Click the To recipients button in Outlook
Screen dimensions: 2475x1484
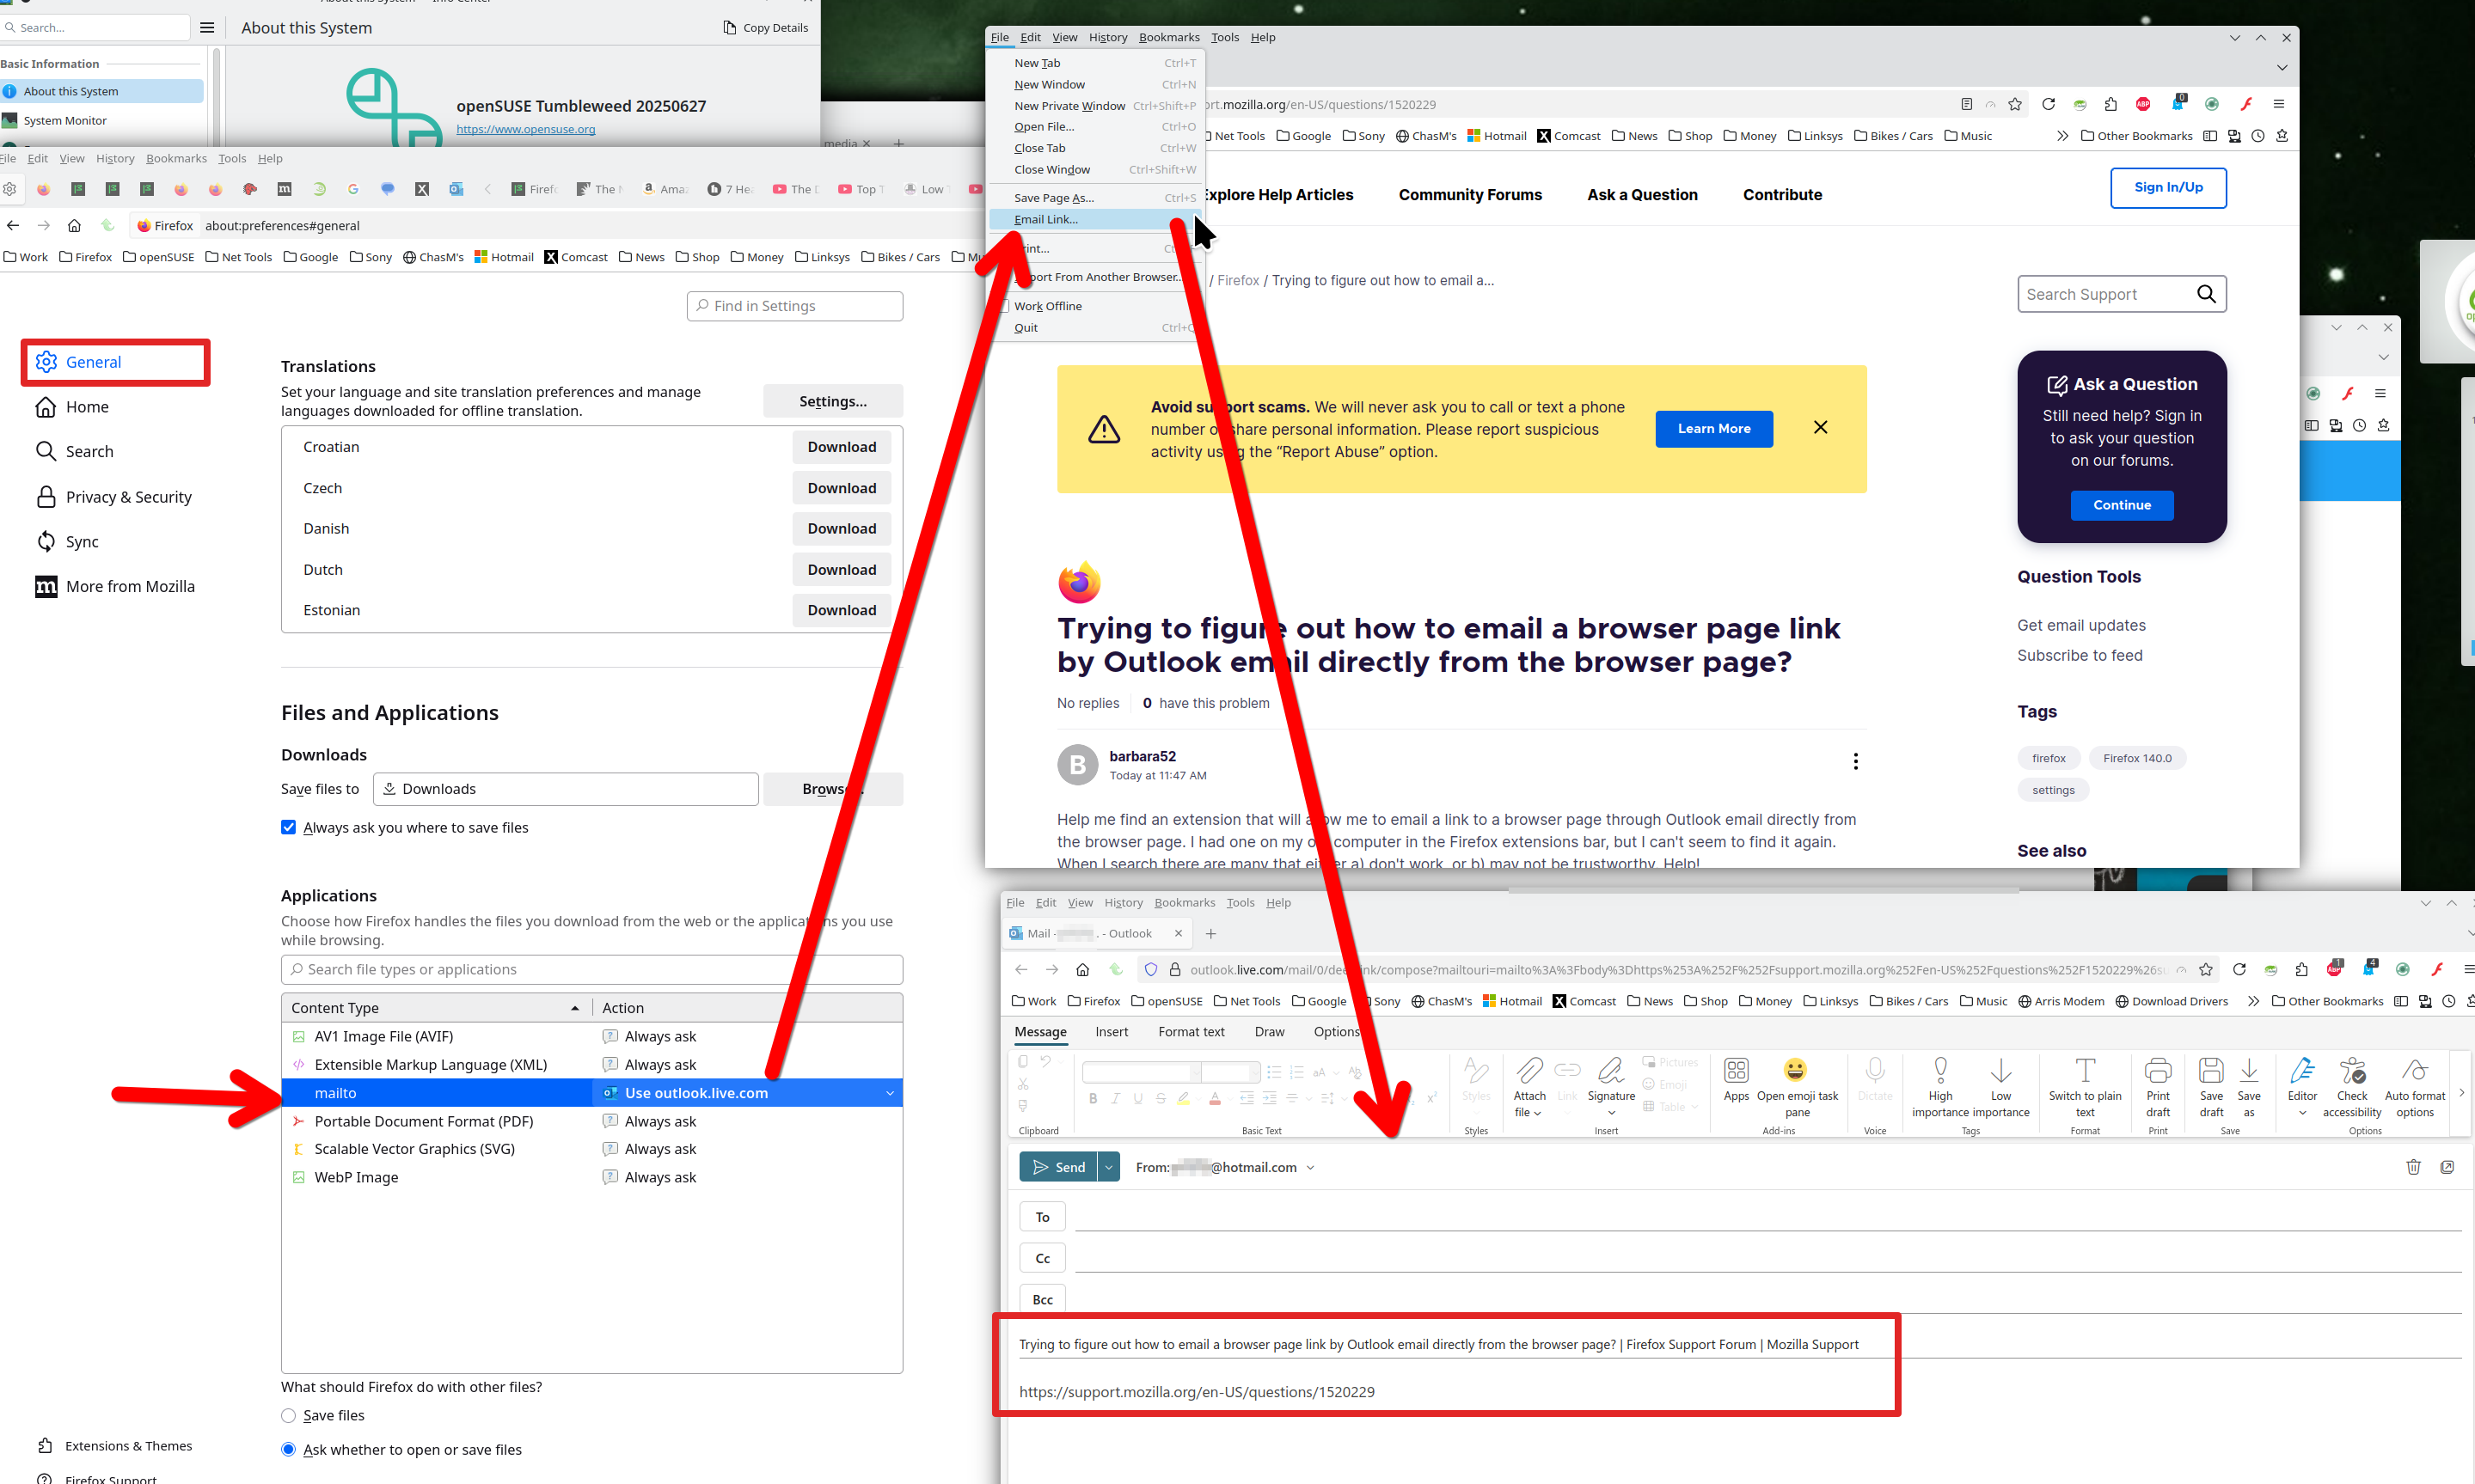[x=1043, y=1217]
